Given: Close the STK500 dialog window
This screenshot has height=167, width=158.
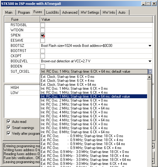Looking at the screenshot, I should point(154,4).
